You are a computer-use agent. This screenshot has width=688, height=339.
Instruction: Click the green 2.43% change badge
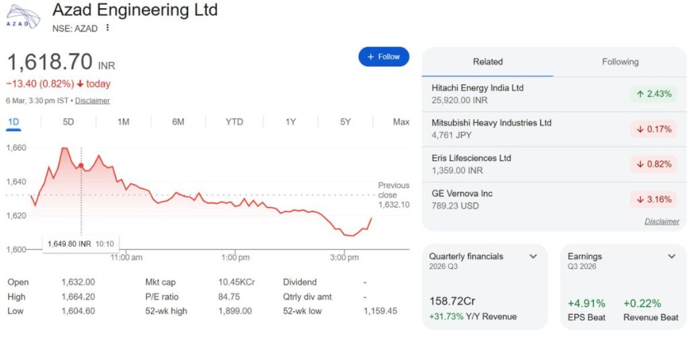[654, 94]
